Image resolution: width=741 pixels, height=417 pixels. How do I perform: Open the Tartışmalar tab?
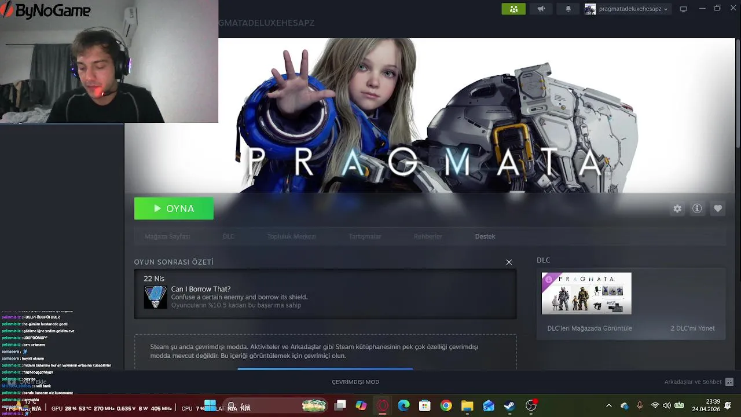(x=365, y=236)
